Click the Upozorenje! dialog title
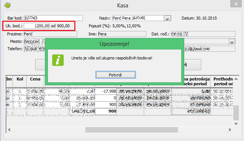Image resolution: width=244 pixels, height=141 pixels. [x=114, y=44]
